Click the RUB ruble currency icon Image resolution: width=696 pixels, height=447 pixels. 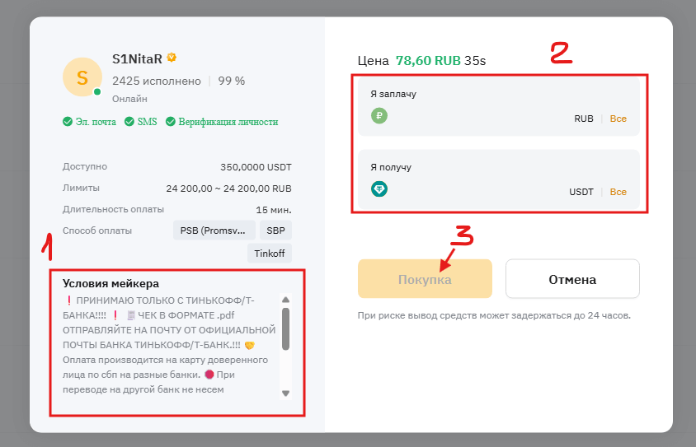click(379, 116)
